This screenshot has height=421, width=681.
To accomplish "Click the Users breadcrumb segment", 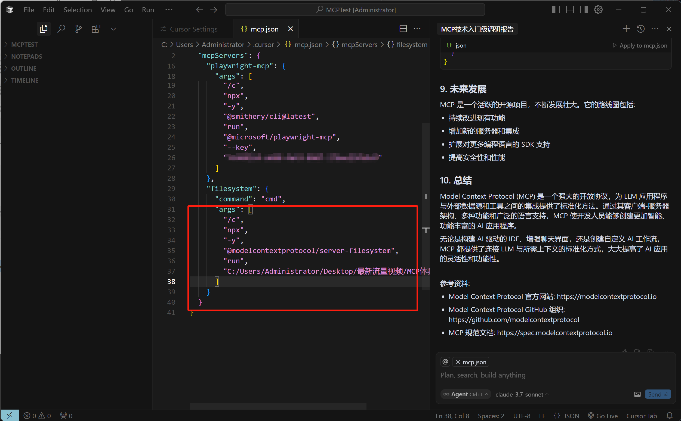I will click(x=184, y=45).
